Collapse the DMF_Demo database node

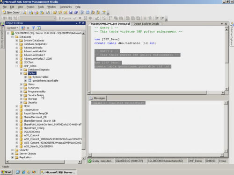pyautogui.click(x=17, y=66)
